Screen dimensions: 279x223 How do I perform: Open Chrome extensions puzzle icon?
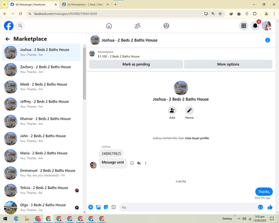click(254, 13)
